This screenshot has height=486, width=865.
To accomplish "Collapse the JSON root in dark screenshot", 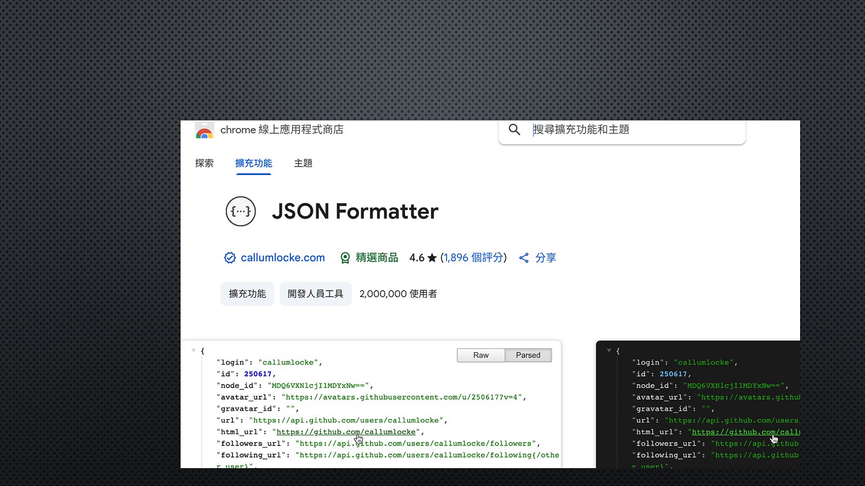I will click(609, 351).
